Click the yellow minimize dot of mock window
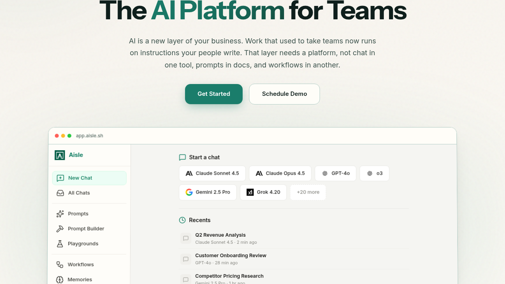Screen dimensions: 505x284 coord(63,136)
